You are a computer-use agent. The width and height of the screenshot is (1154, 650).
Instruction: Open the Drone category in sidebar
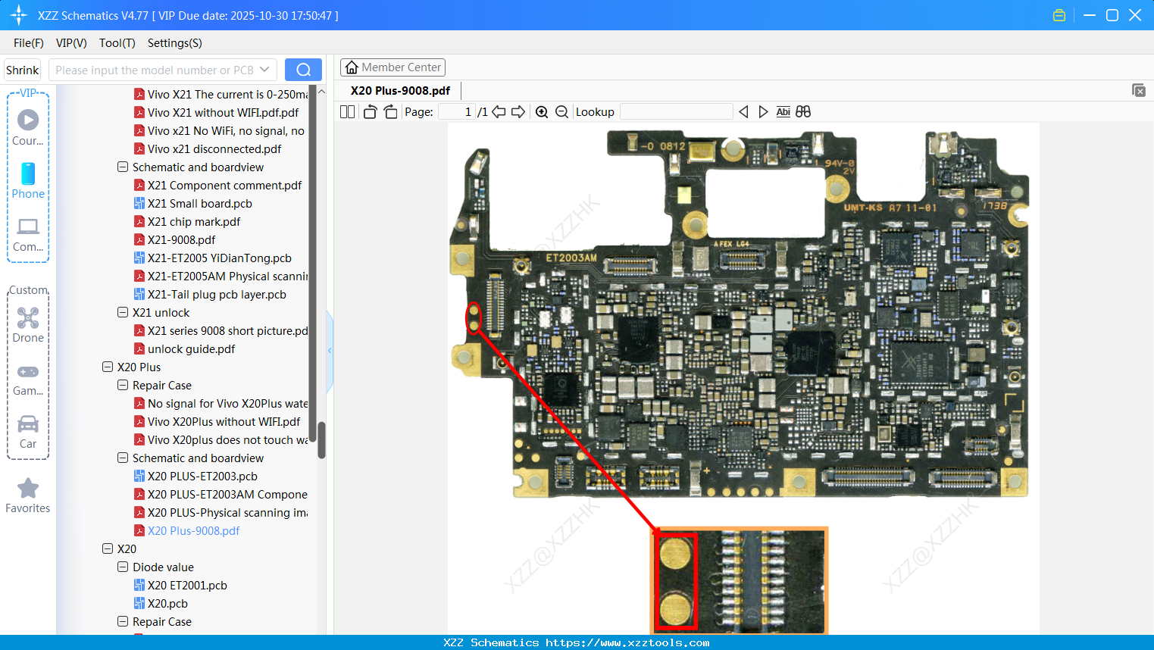[28, 325]
